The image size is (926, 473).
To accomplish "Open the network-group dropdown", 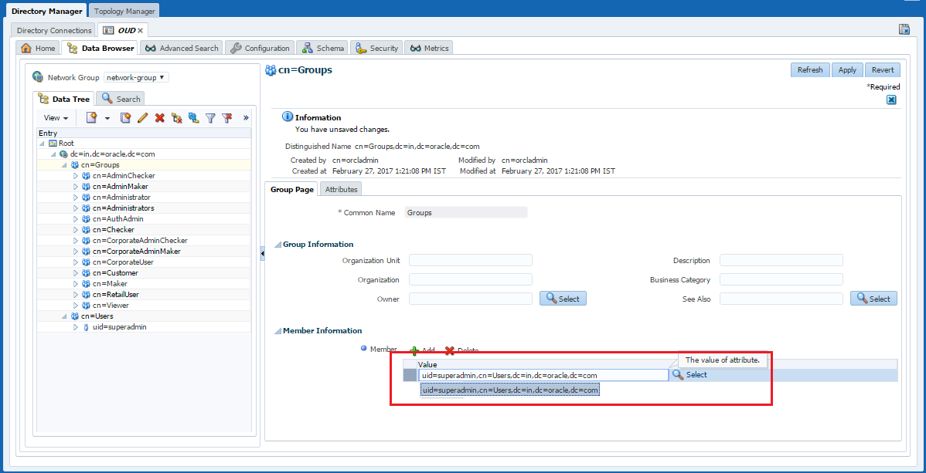I will [x=136, y=77].
